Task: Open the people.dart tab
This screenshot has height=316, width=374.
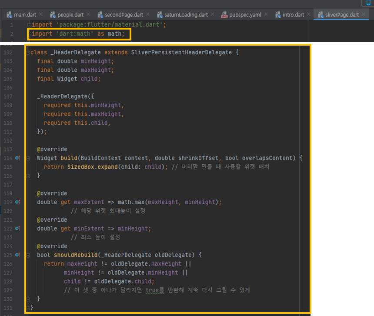Action: [x=70, y=15]
